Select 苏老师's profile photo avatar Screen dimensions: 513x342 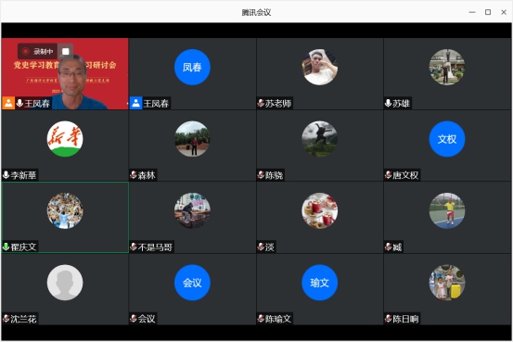320,68
